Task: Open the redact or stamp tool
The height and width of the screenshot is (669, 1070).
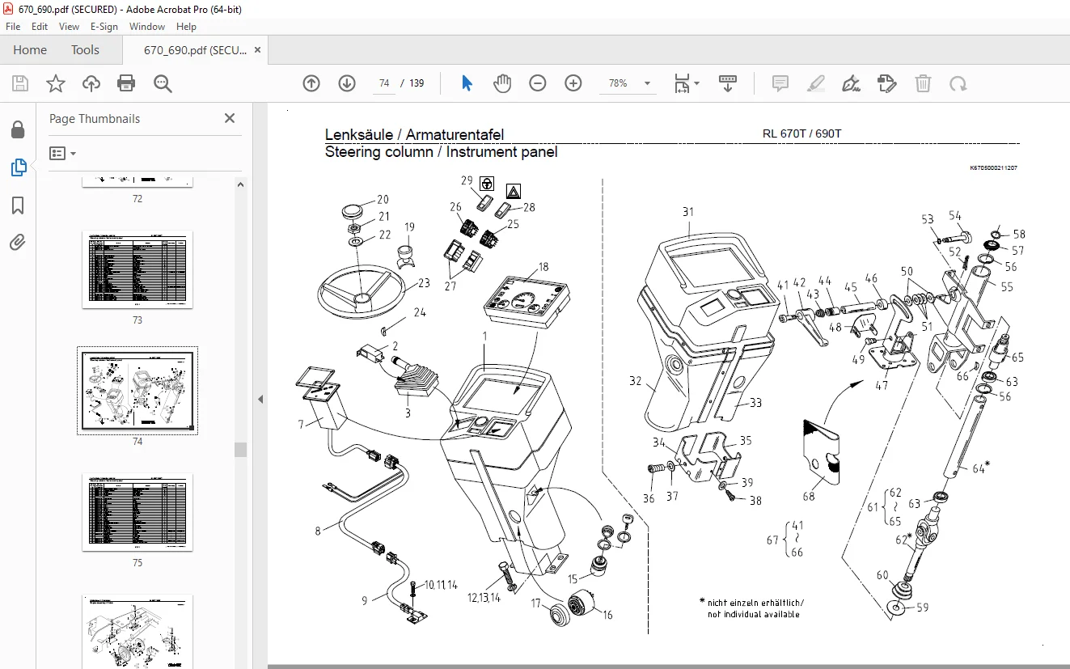Action: pyautogui.click(x=887, y=83)
